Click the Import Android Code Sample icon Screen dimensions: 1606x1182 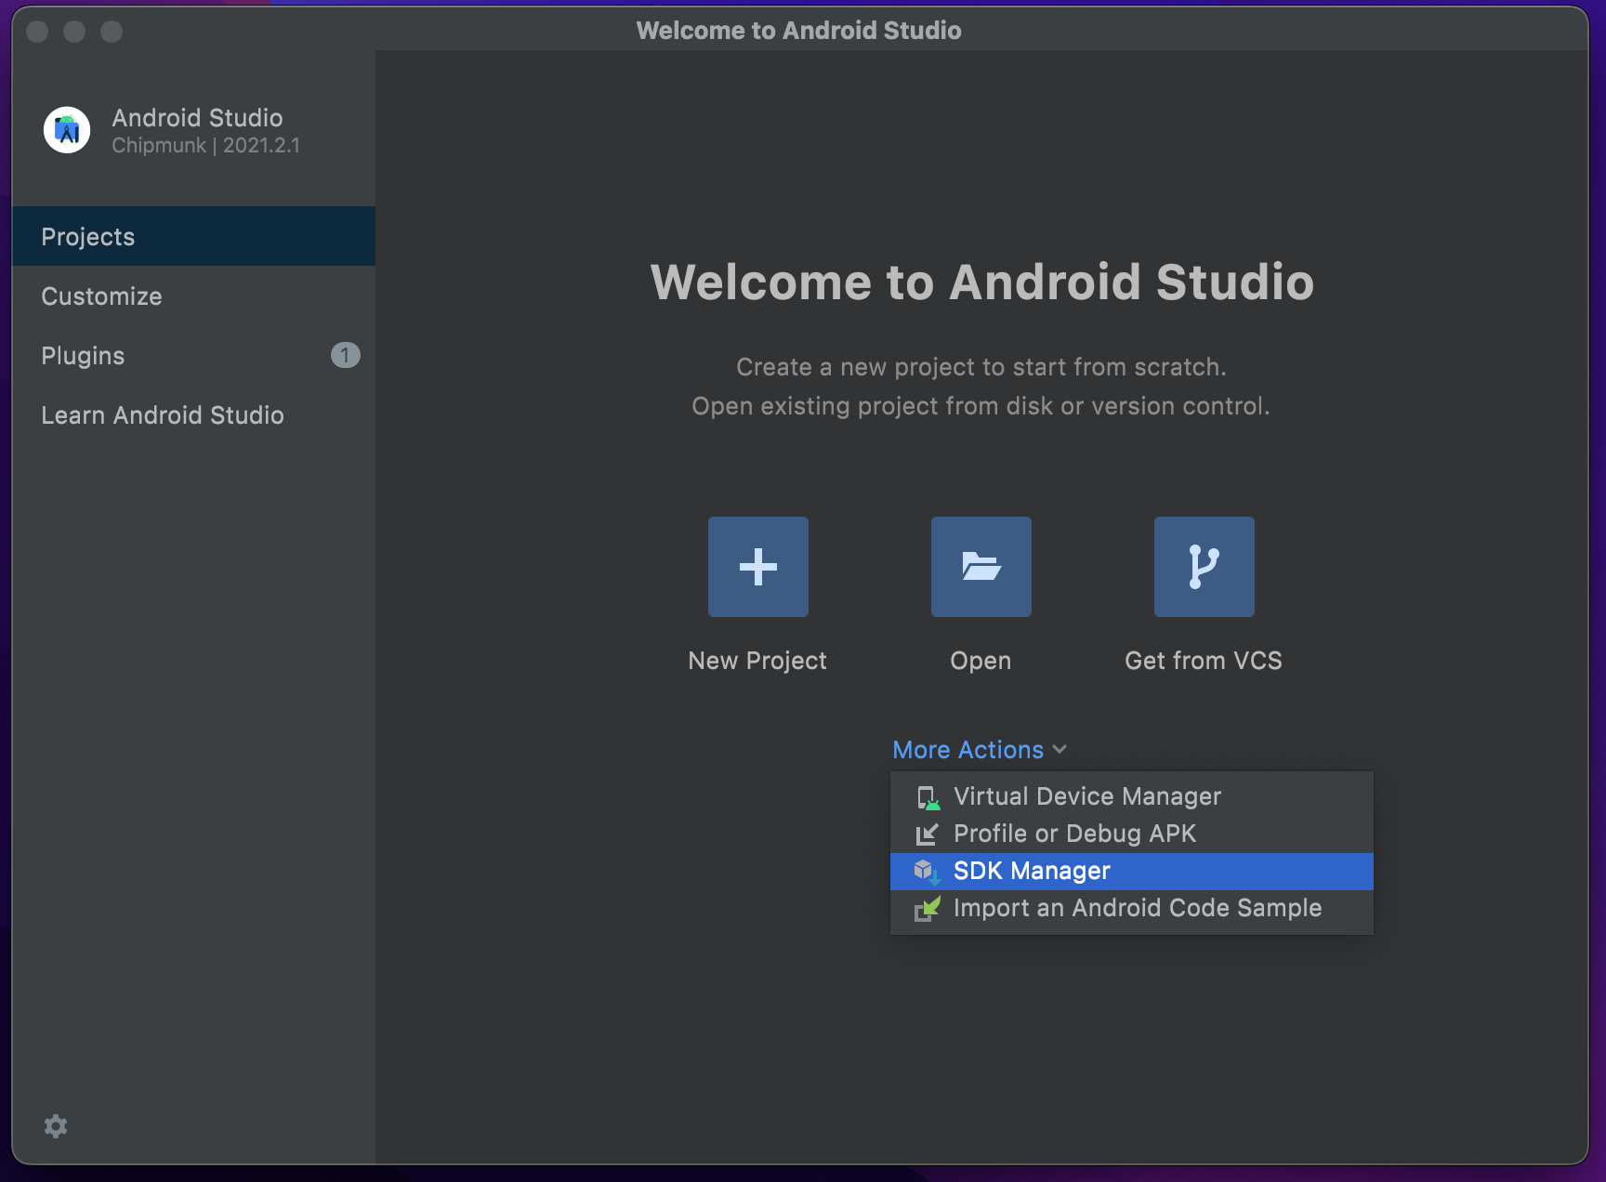(x=928, y=909)
